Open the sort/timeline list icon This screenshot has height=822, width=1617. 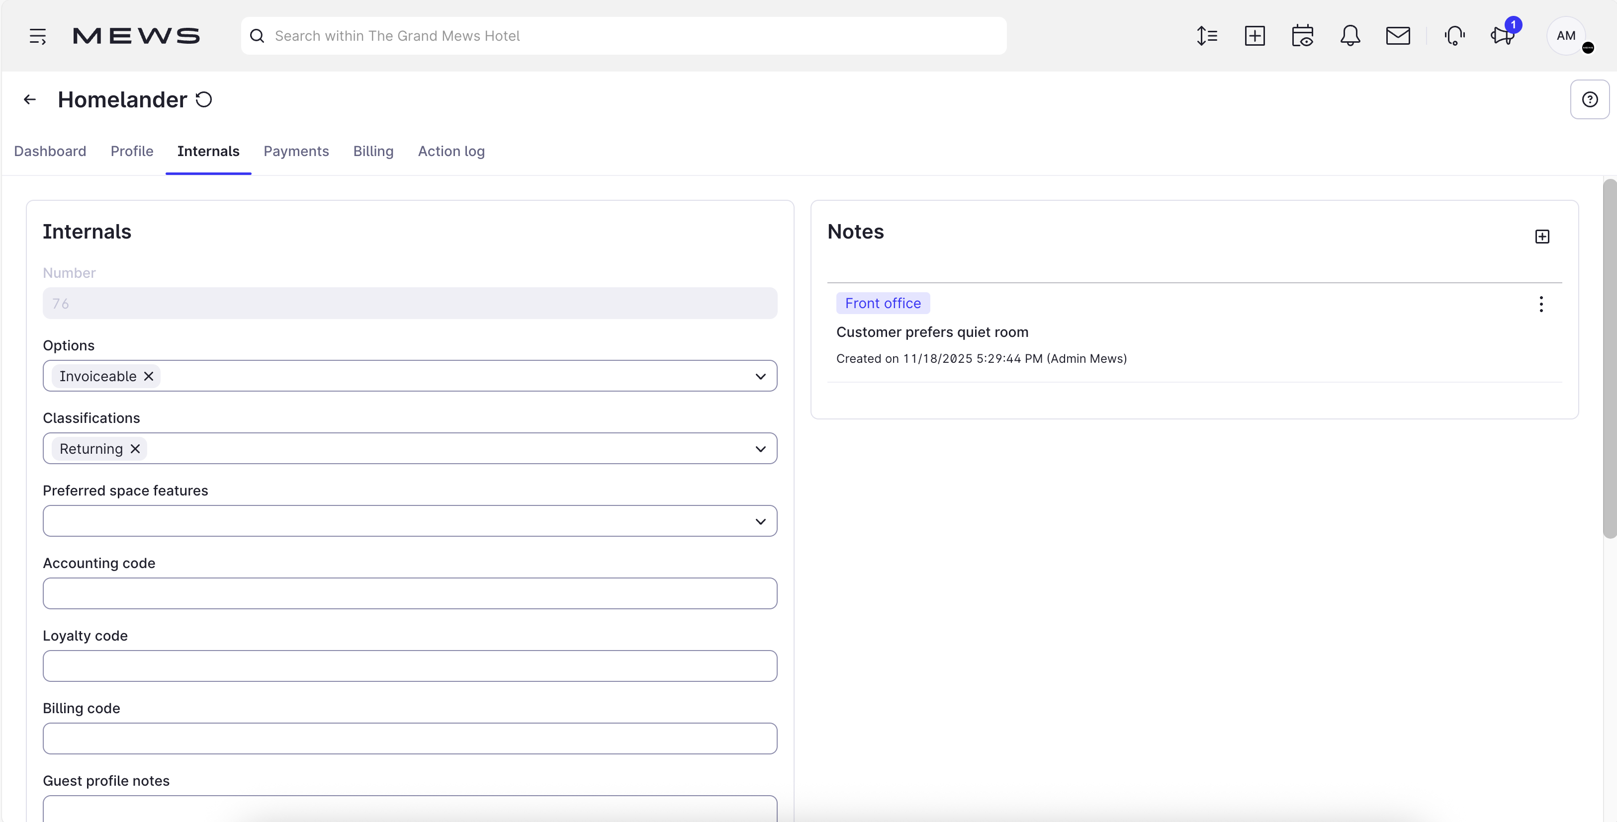1206,36
